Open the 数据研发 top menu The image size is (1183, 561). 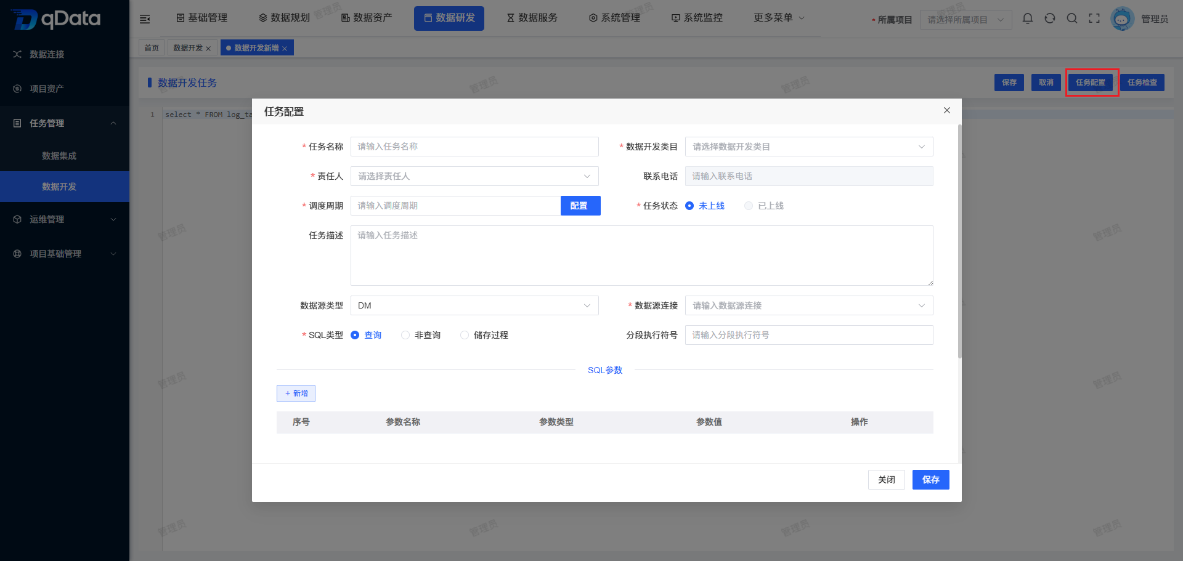click(449, 18)
